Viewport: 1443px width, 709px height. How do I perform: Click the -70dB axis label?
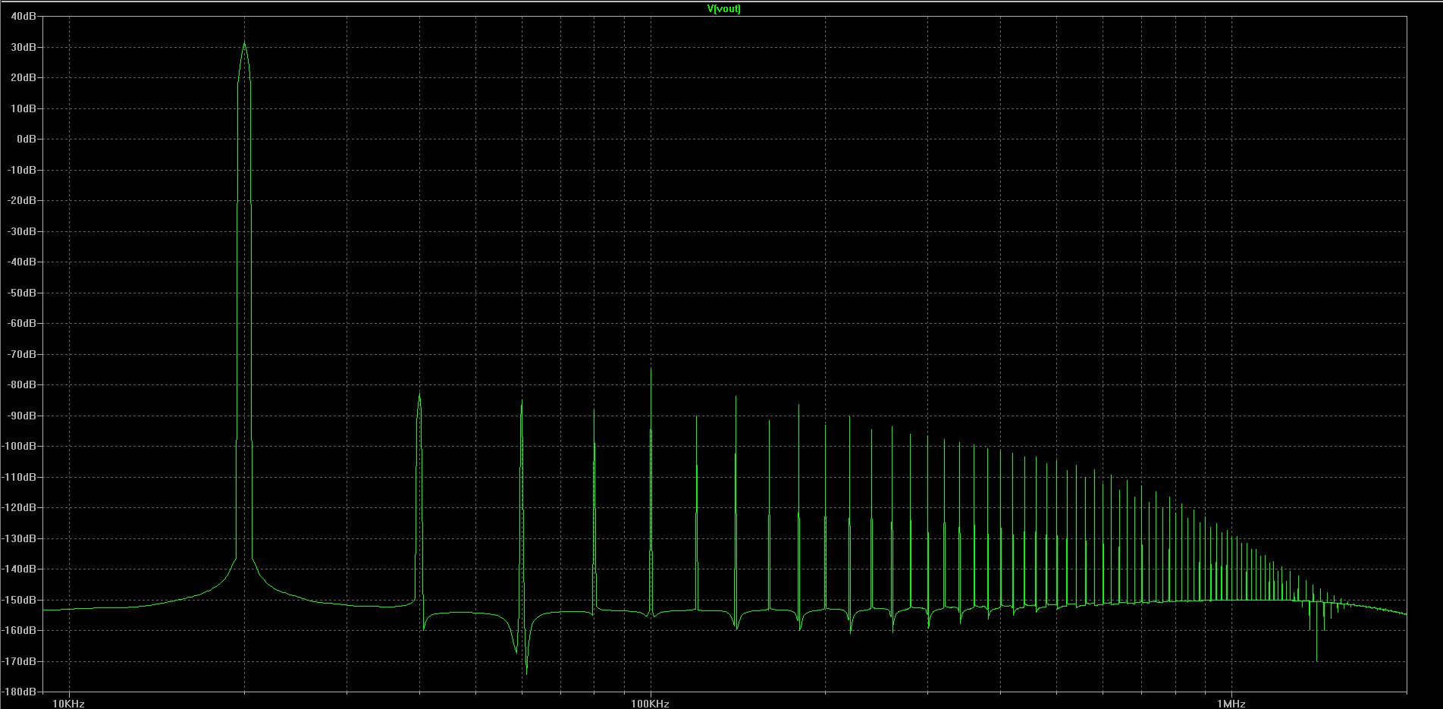(x=23, y=354)
